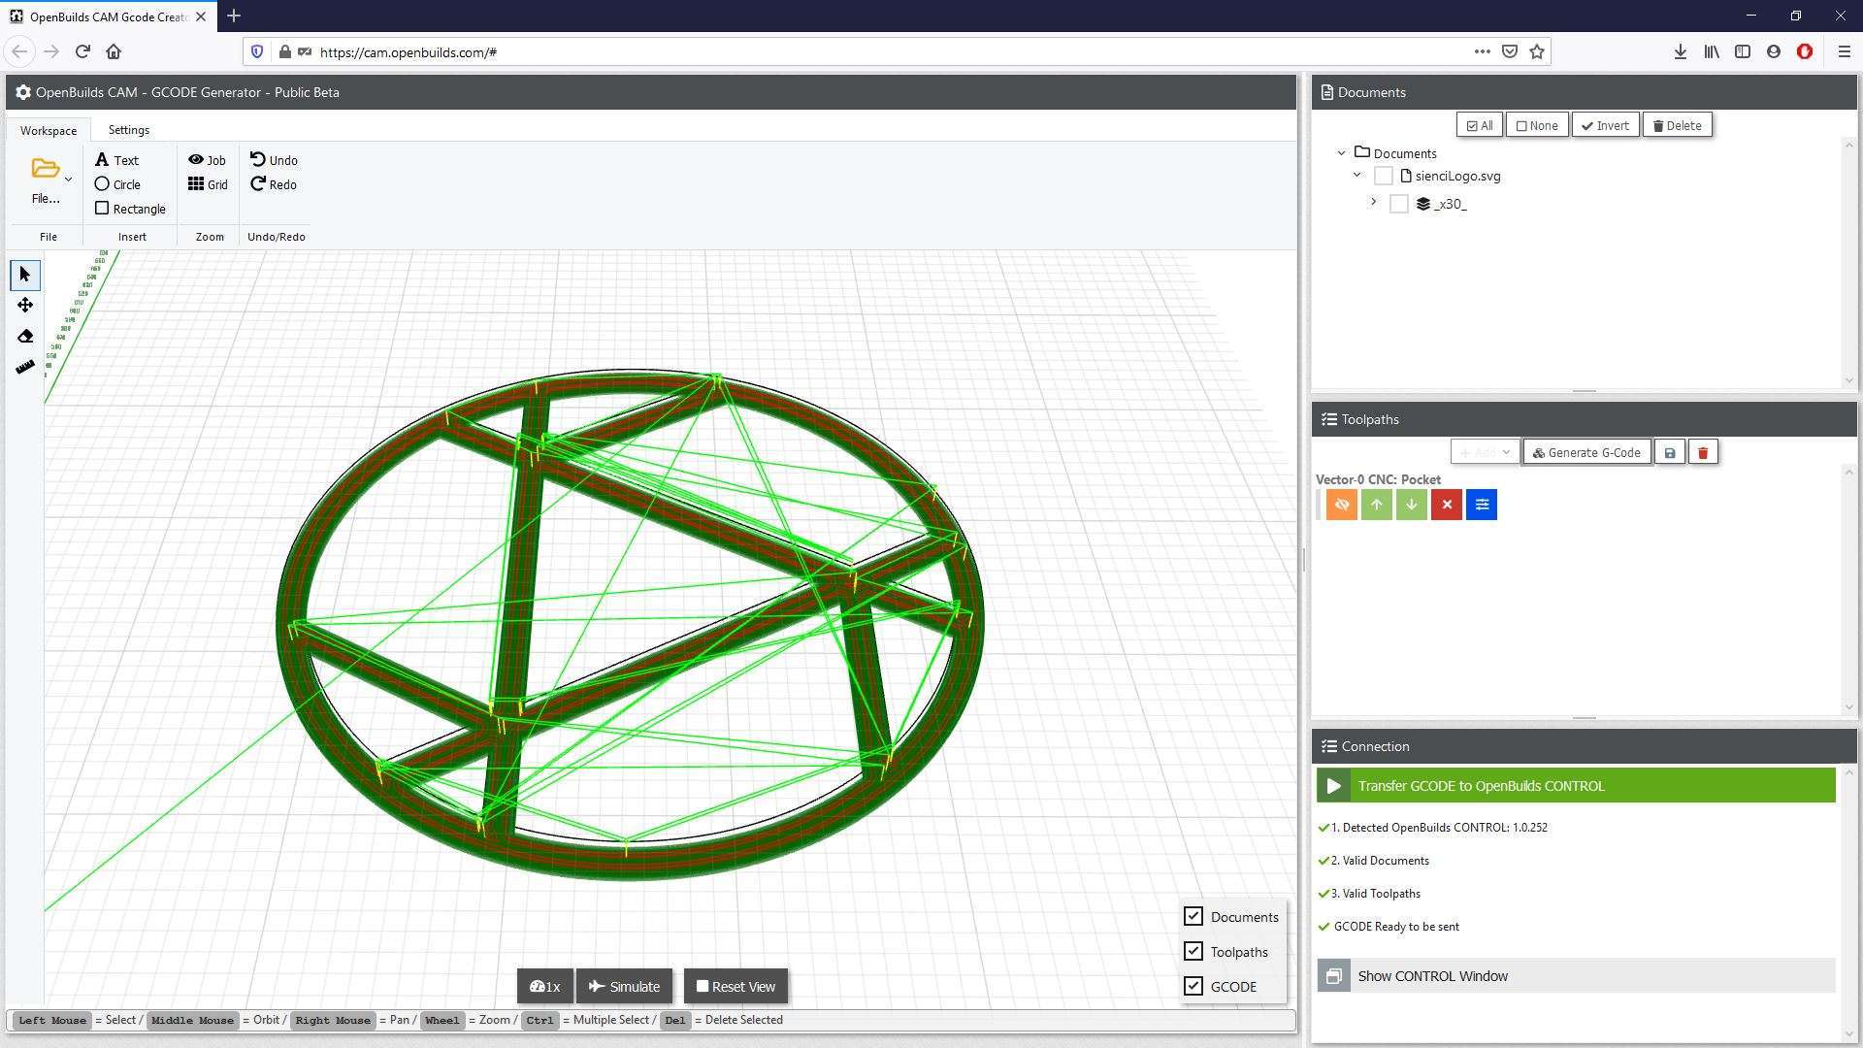Uncheck the GCODE view checkbox
1863x1048 pixels.
point(1193,986)
